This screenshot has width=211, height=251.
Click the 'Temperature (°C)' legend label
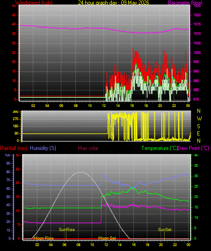click(159, 148)
